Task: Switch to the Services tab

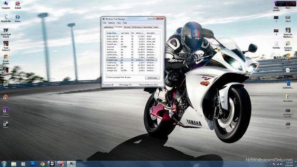Action: click(127, 27)
